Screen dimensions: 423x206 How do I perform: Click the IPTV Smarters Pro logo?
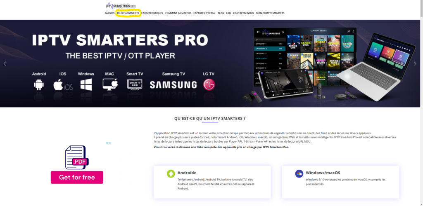(x=121, y=6)
